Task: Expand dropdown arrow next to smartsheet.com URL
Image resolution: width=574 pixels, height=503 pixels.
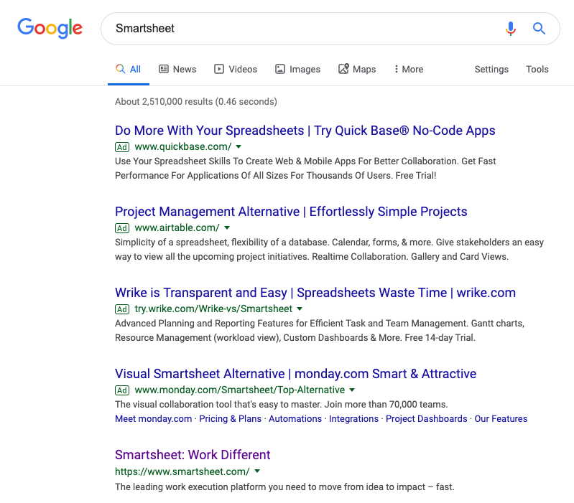Action: pyautogui.click(x=257, y=471)
